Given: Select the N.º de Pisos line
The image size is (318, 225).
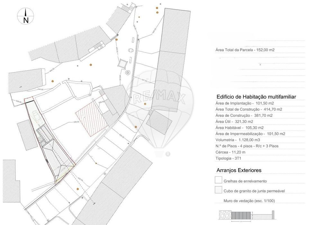Looking at the screenshot, I should tap(247, 146).
